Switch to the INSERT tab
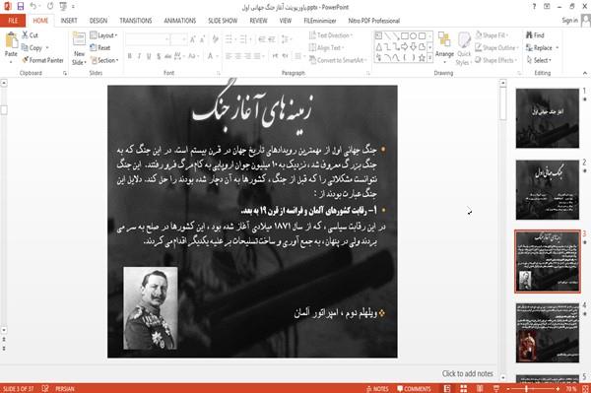The height and width of the screenshot is (393, 591). tap(69, 21)
